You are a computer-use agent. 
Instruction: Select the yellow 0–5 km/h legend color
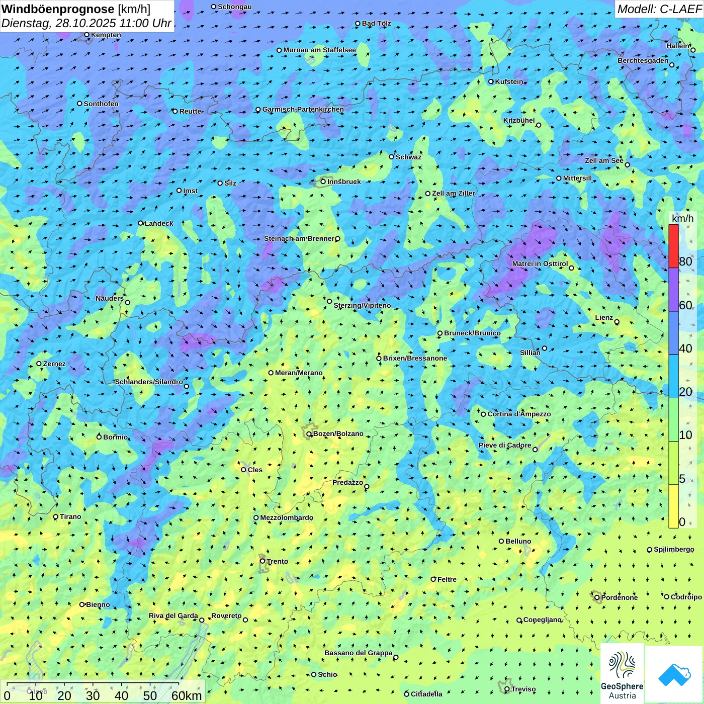[x=673, y=506]
